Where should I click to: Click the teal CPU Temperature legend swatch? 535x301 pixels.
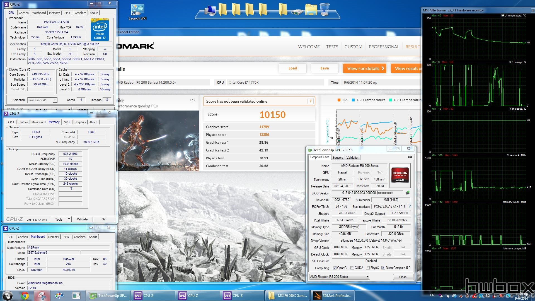point(391,100)
